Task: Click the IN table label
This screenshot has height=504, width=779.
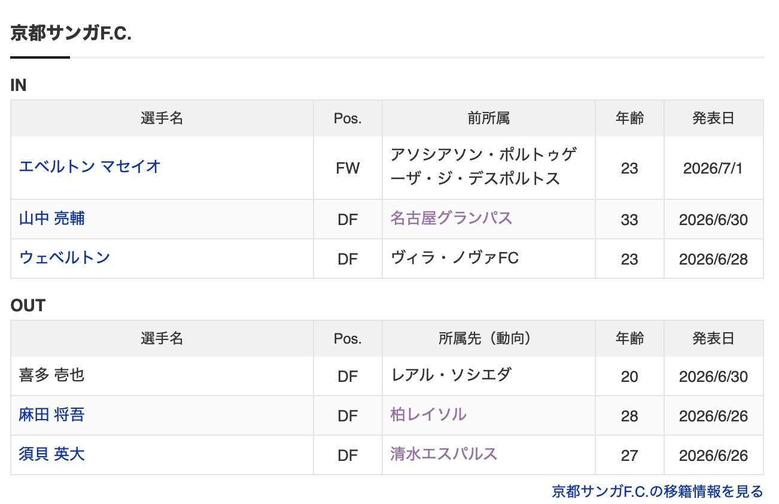Action: 19,86
